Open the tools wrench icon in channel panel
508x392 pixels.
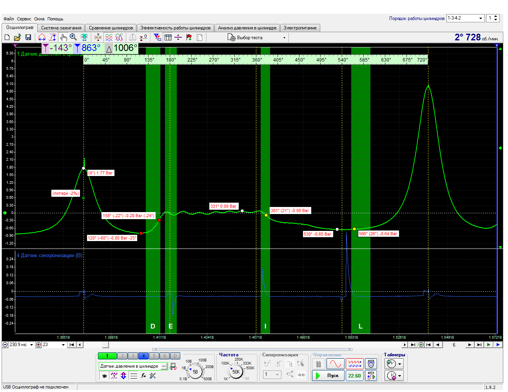tap(153, 376)
